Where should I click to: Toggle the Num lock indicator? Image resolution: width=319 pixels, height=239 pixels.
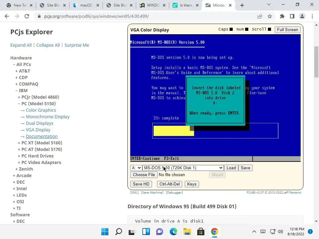click(247, 29)
